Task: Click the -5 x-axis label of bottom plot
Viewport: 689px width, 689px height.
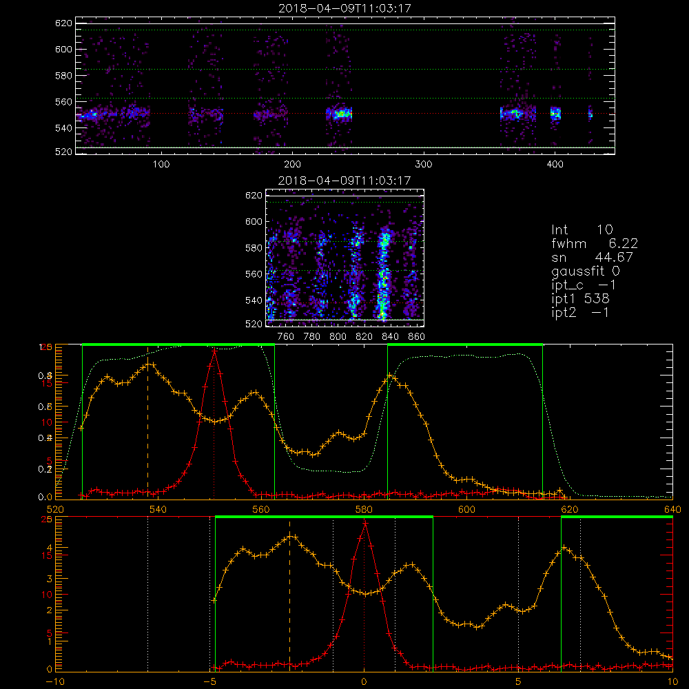Action: pos(209,682)
